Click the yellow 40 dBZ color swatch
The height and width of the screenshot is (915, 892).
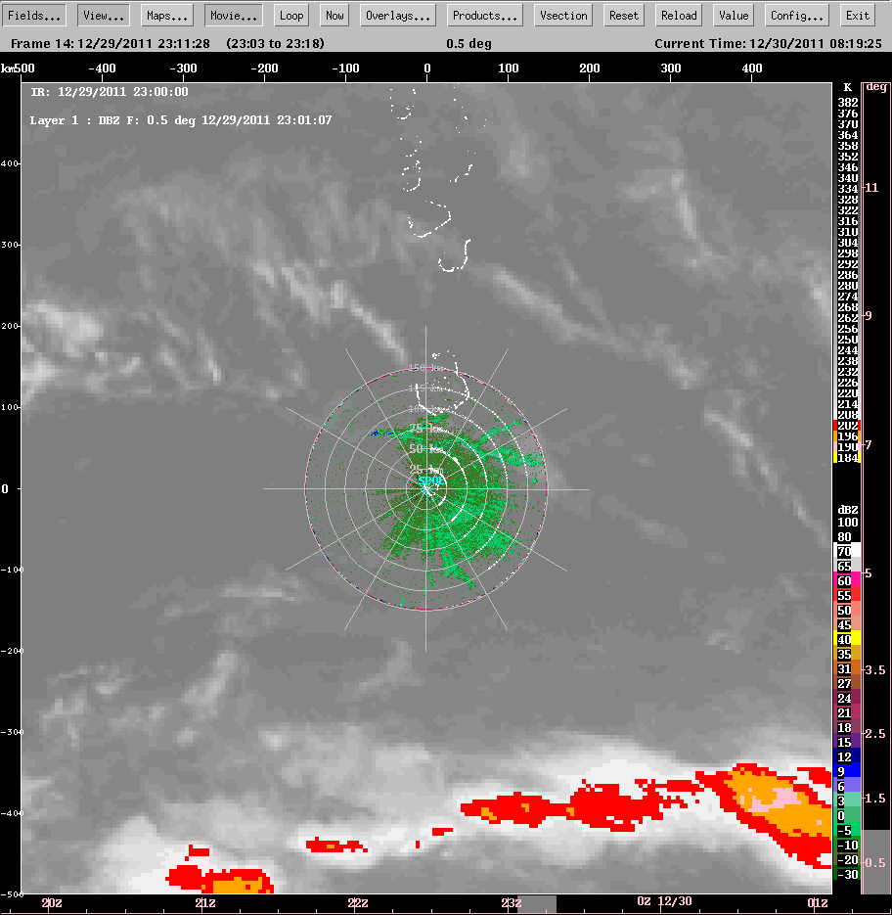pos(845,639)
